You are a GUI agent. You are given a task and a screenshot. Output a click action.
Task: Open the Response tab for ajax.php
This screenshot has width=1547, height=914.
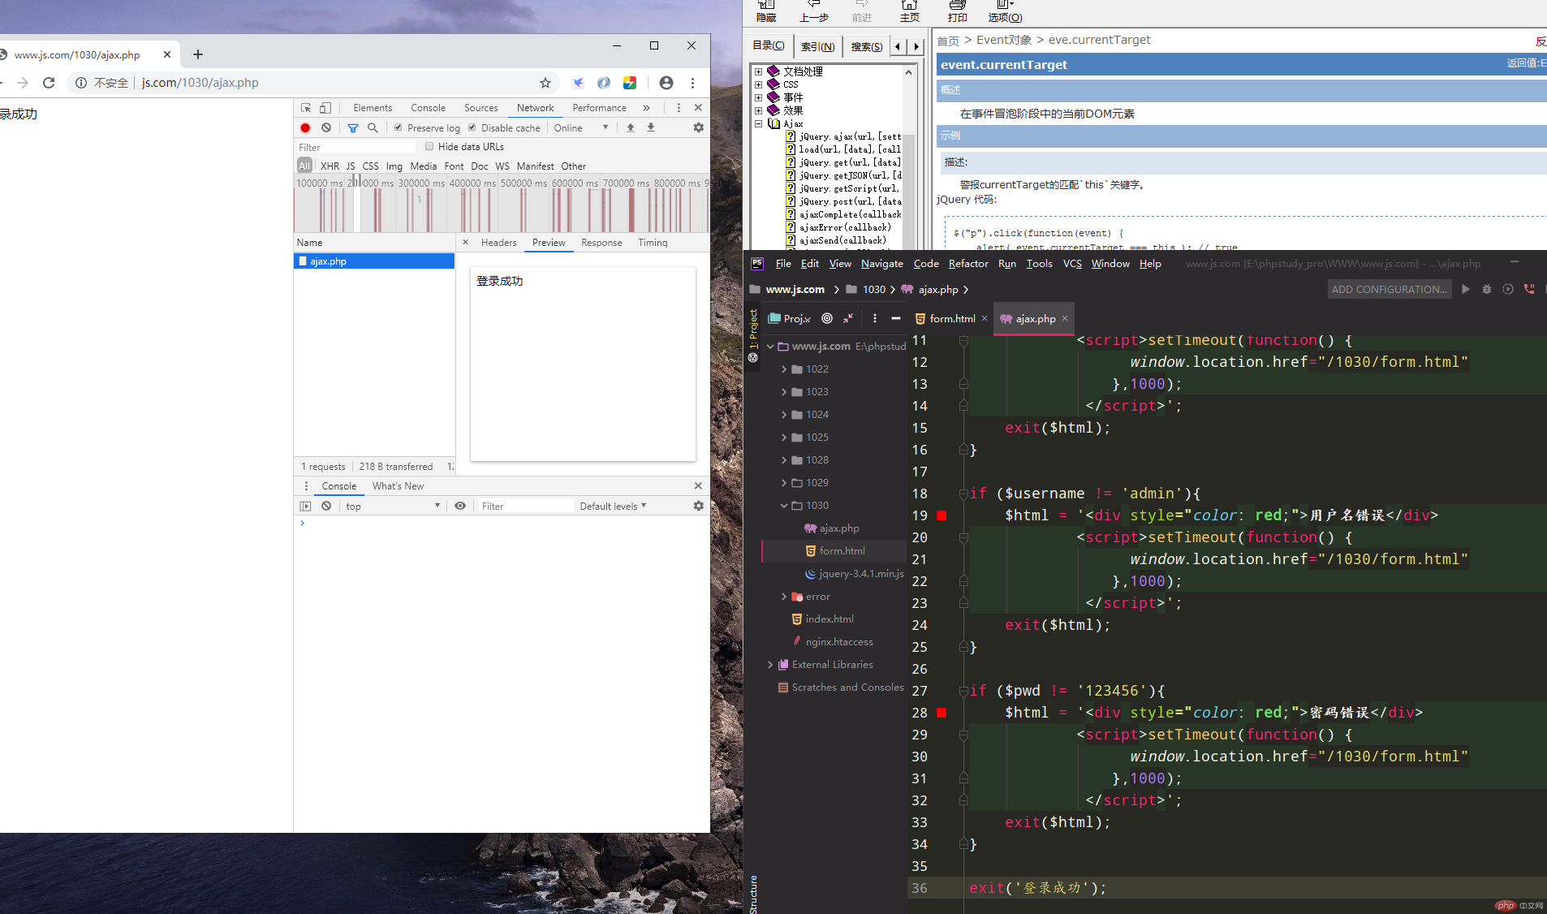601,243
